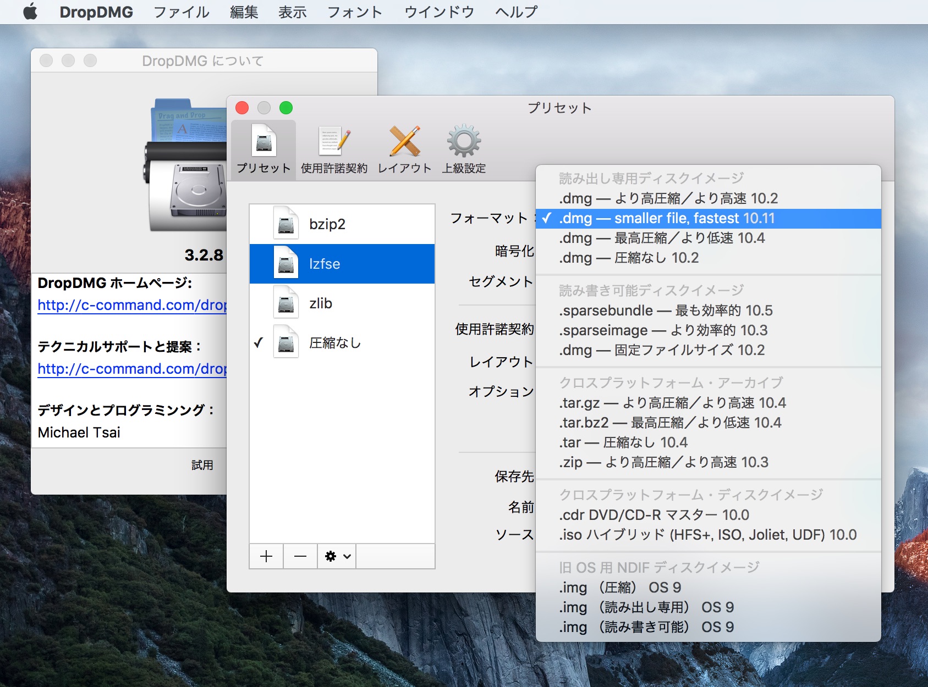The width and height of the screenshot is (928, 687).
Task: Choose .tar.gz より高圧縮／より高速 10.4 format
Action: click(x=709, y=403)
